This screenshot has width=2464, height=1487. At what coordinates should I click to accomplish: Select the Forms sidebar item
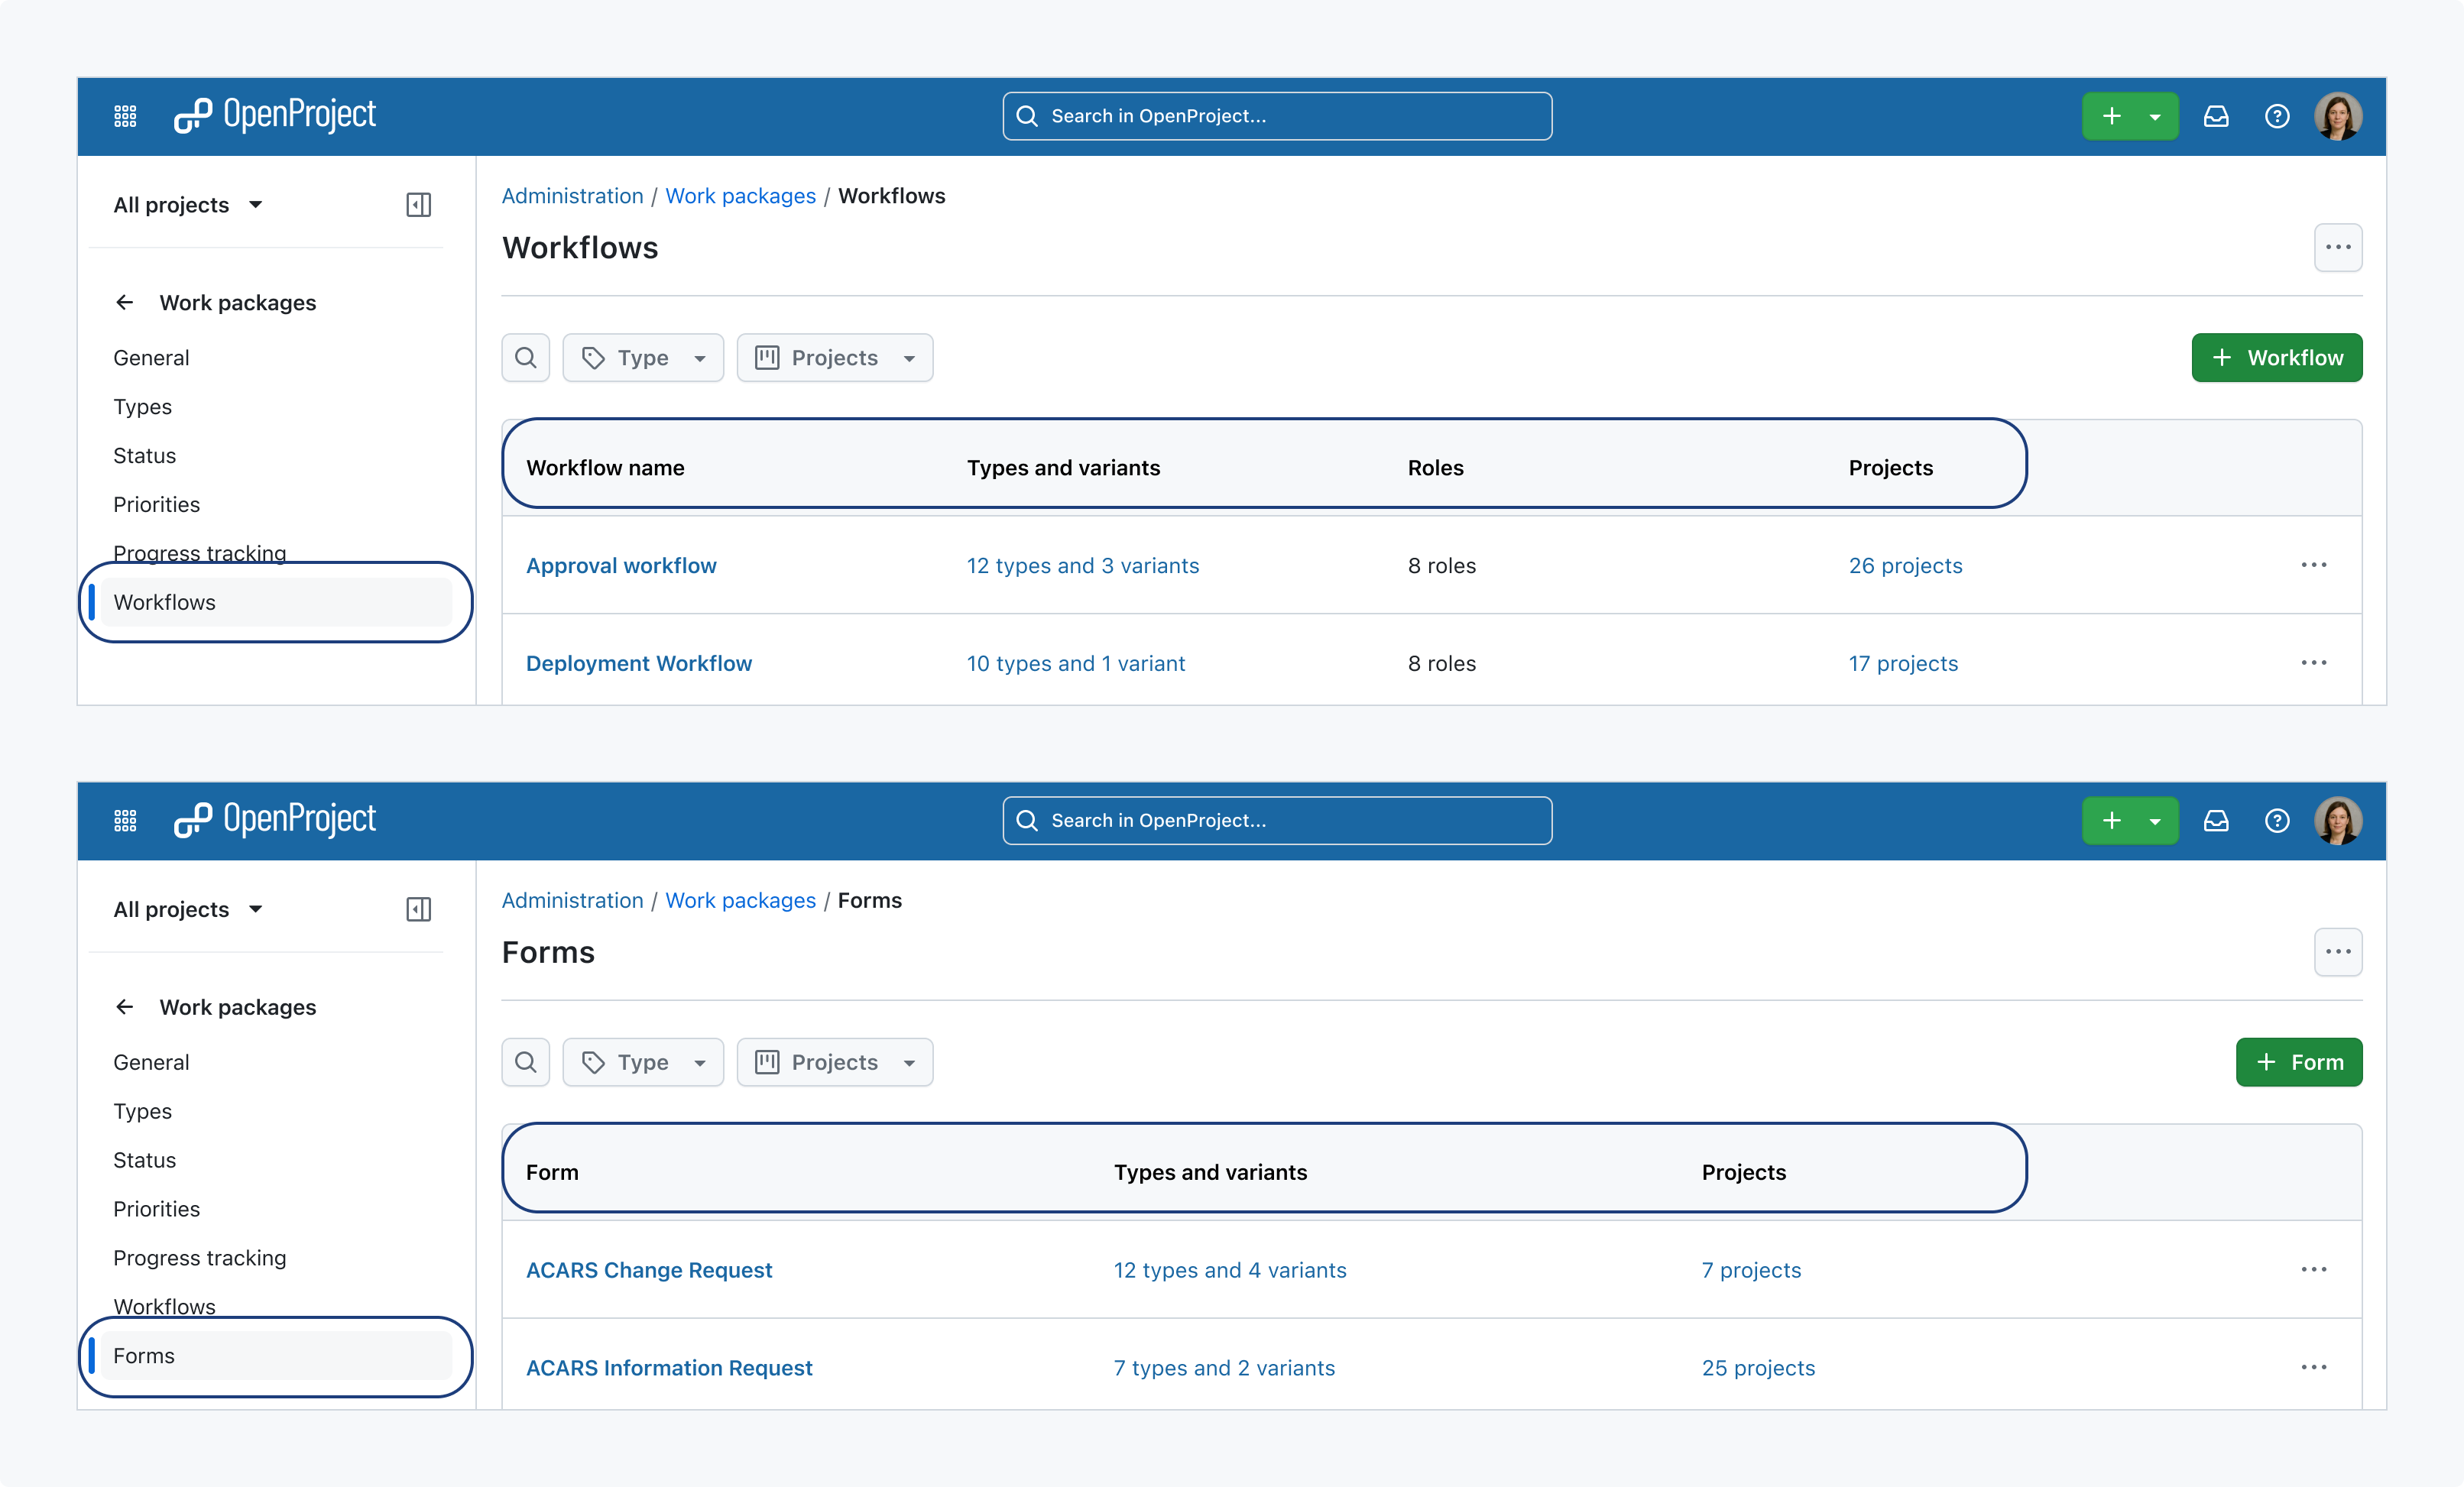276,1356
